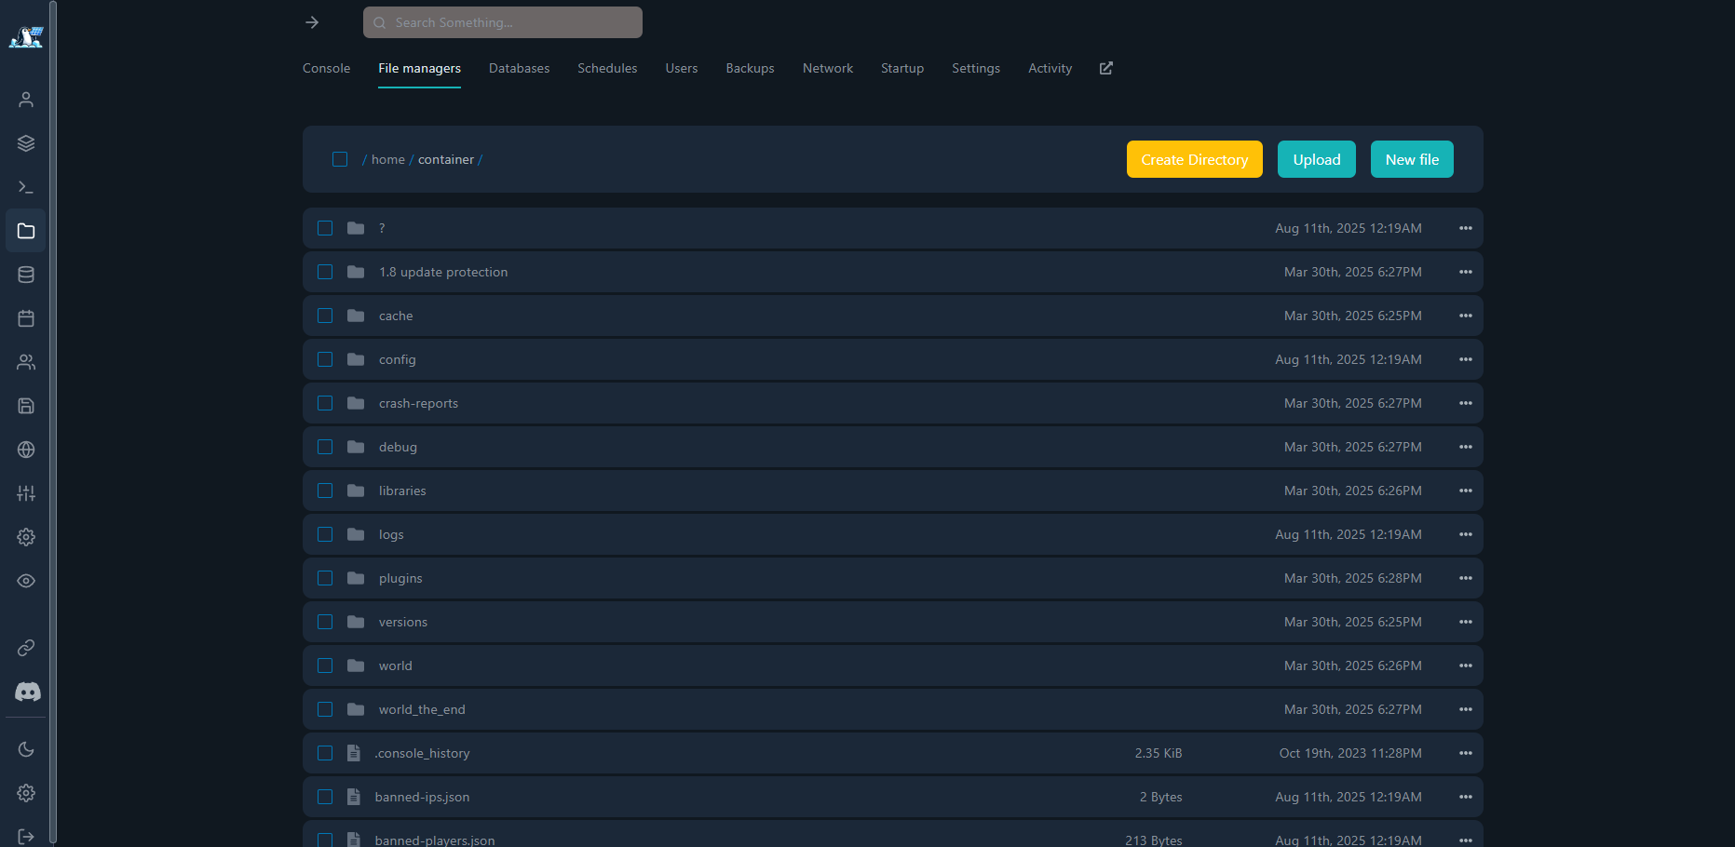Open the Settings tab
Viewport: 1735px width, 847px height.
(x=975, y=68)
